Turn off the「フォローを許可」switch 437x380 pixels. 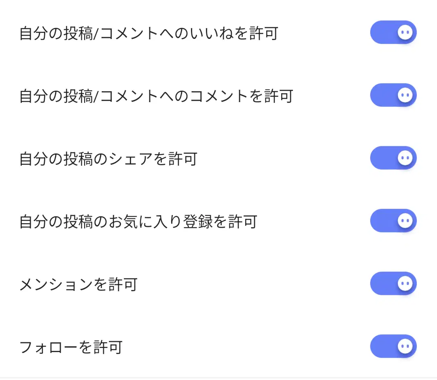[x=393, y=346]
